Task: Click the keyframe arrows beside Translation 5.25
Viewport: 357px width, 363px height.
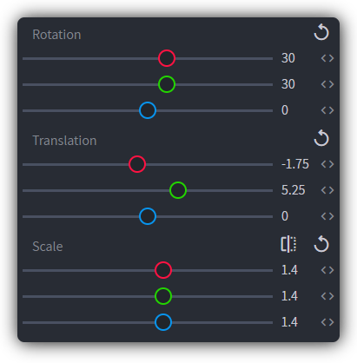Action: pos(327,190)
